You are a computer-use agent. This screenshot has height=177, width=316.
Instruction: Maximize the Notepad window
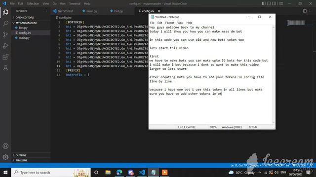tap(260, 17)
